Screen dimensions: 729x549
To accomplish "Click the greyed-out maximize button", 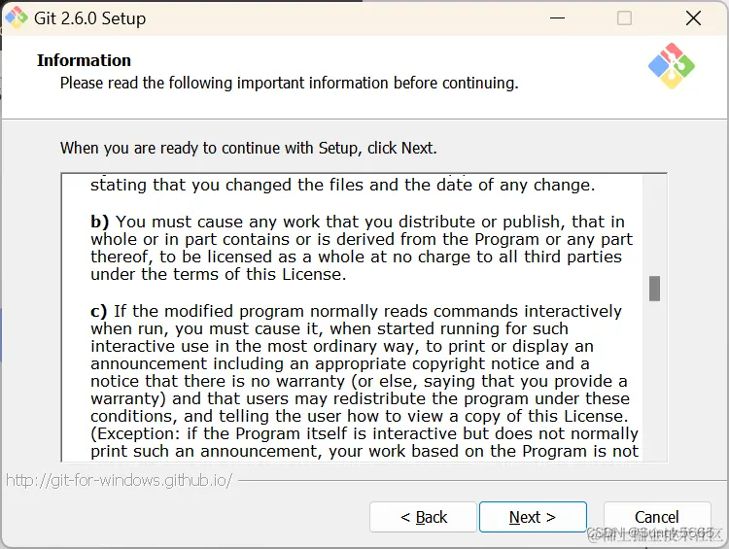I will pos(624,18).
